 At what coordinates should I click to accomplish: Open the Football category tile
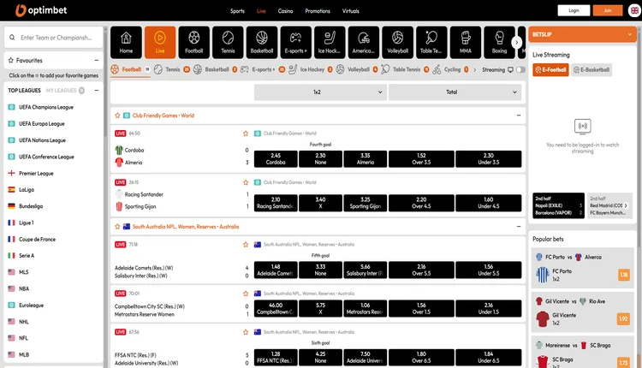(x=194, y=43)
